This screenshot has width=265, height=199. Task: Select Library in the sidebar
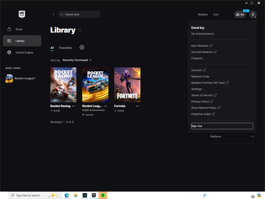[x=22, y=41]
